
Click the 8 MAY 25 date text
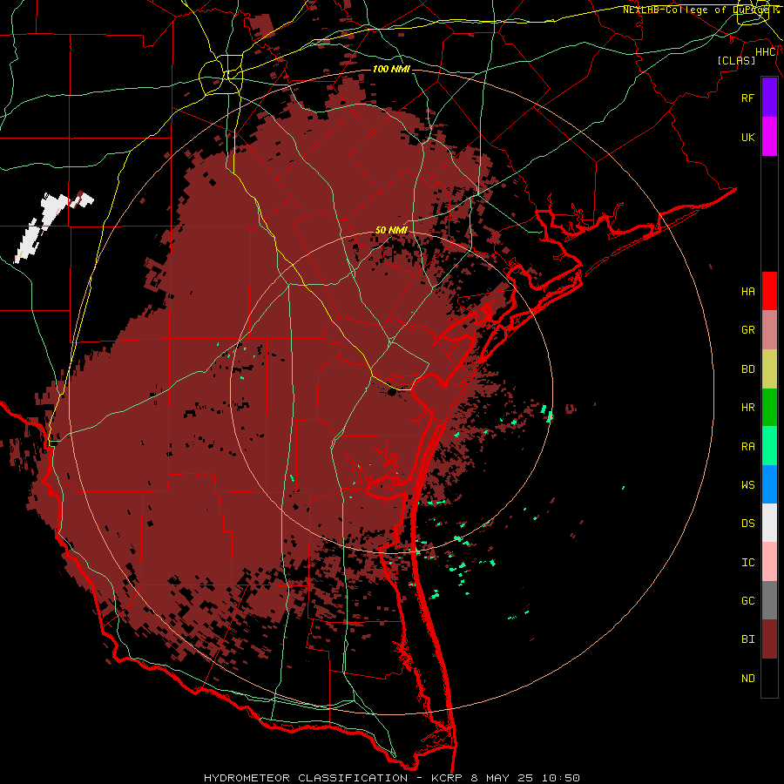[503, 778]
